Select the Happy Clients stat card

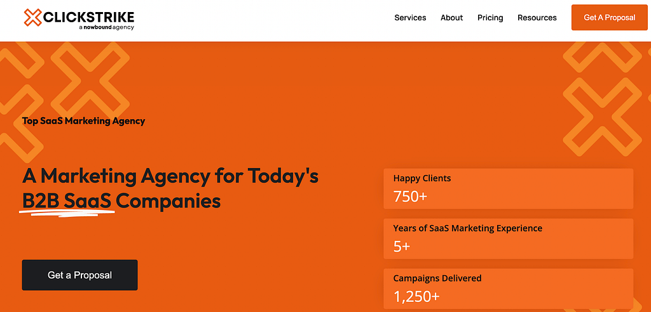(x=508, y=188)
